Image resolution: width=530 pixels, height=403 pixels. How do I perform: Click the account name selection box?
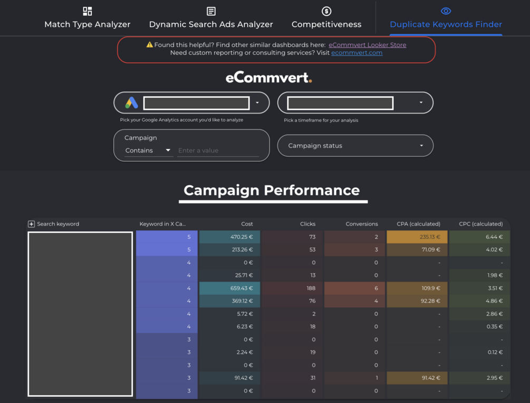coord(196,103)
